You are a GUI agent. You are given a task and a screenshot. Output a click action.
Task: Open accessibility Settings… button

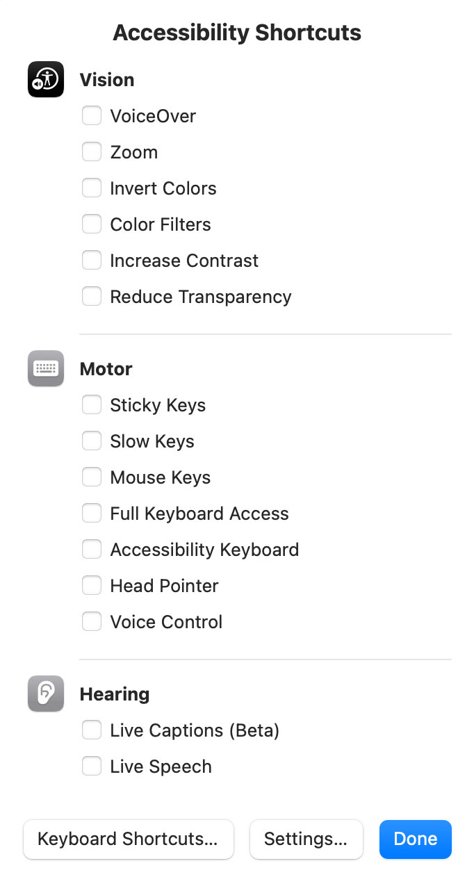(306, 839)
